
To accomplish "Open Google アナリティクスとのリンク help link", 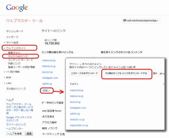I will tap(19, 119).
